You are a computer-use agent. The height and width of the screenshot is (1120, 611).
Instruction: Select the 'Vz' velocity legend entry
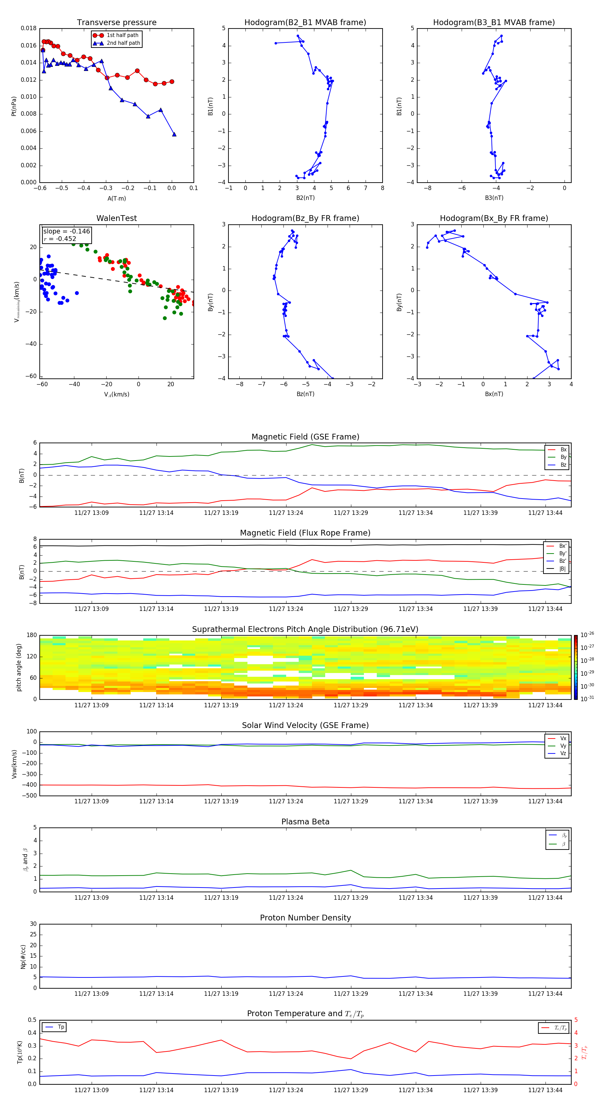[557, 753]
